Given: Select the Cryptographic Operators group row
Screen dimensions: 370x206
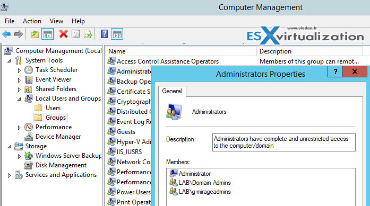Looking at the screenshot, I should point(134,102).
